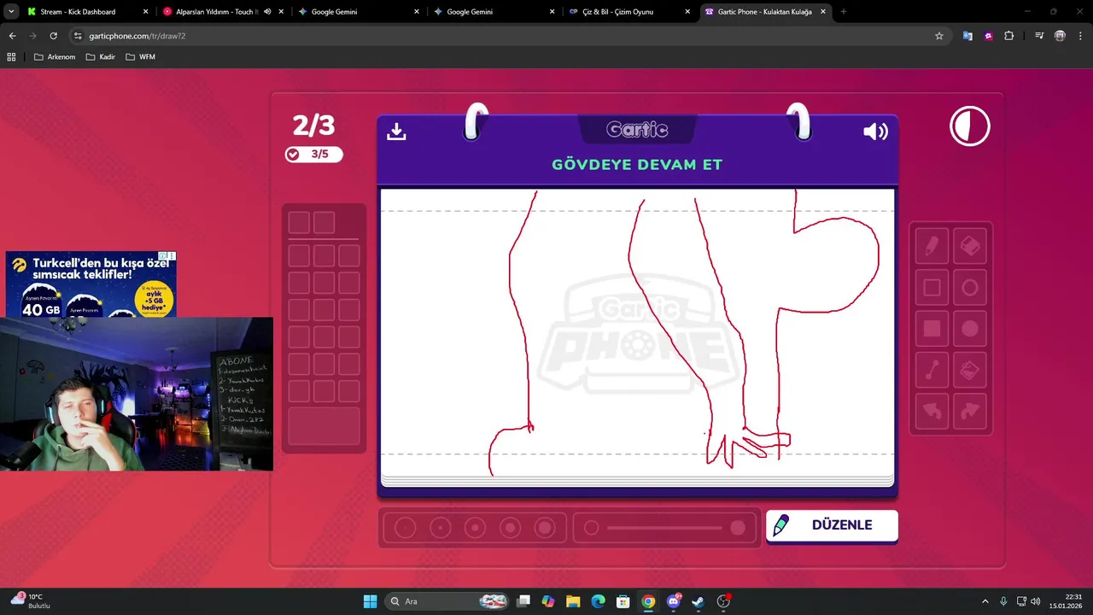The height and width of the screenshot is (615, 1093).
Task: Open Discord from the taskbar
Action: 674,601
